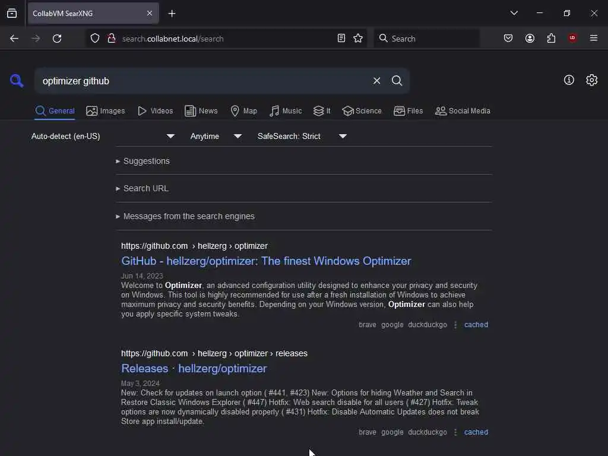Screen dimensions: 608x456
Task: Switch to the General category tab
Action: pos(55,111)
